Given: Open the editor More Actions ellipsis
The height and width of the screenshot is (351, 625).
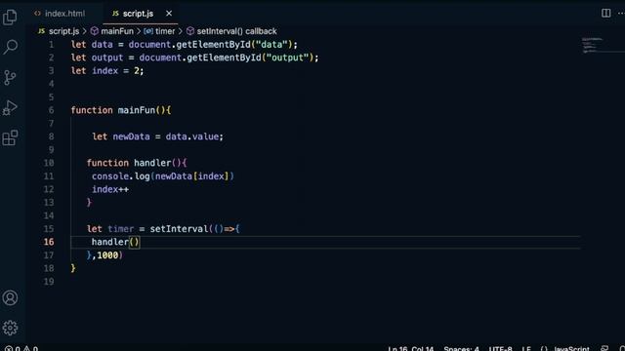Looking at the screenshot, I should click(x=621, y=13).
